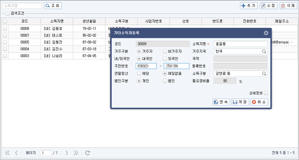Click the 삭제 delete button
Image resolution: width=299 pixels, height=160 pixels.
coord(288,6)
